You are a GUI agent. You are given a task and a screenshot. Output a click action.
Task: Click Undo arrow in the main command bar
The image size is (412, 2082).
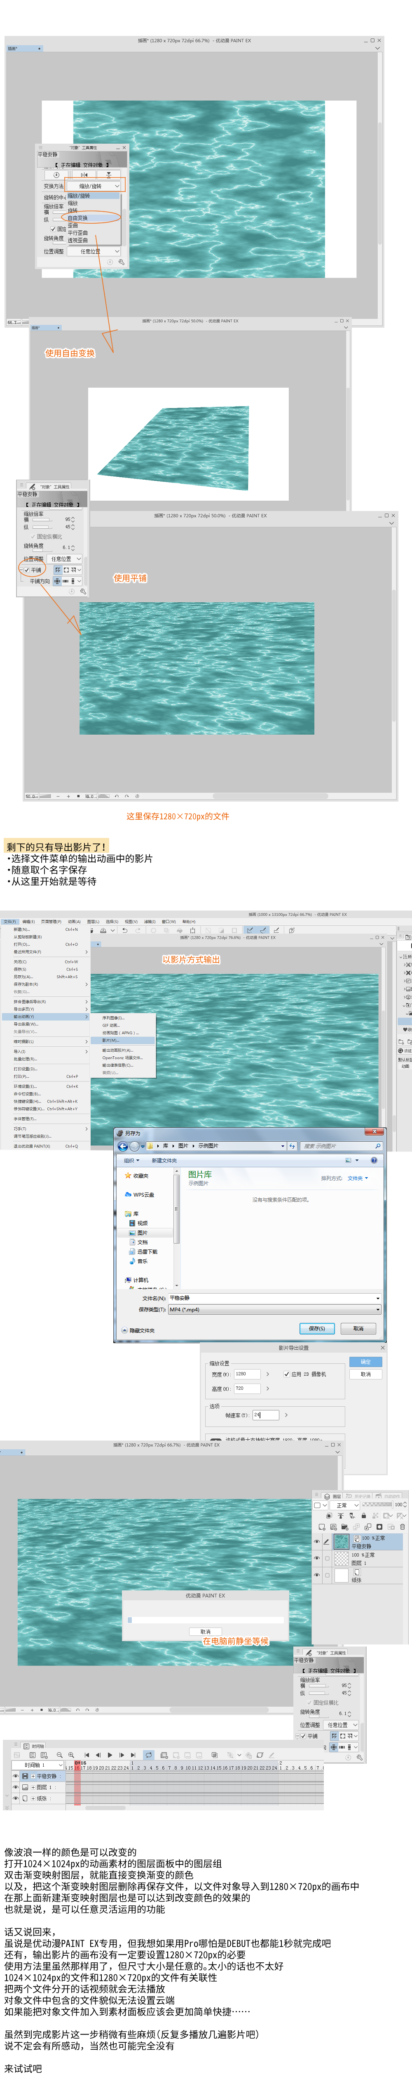(125, 930)
